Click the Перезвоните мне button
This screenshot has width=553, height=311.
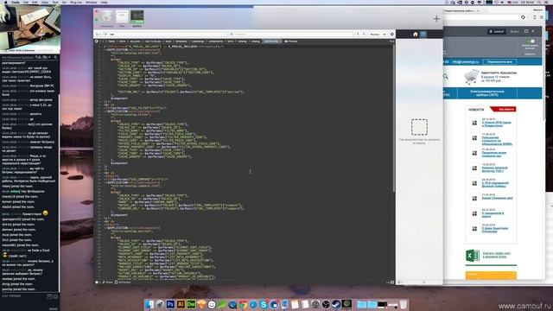[499, 61]
